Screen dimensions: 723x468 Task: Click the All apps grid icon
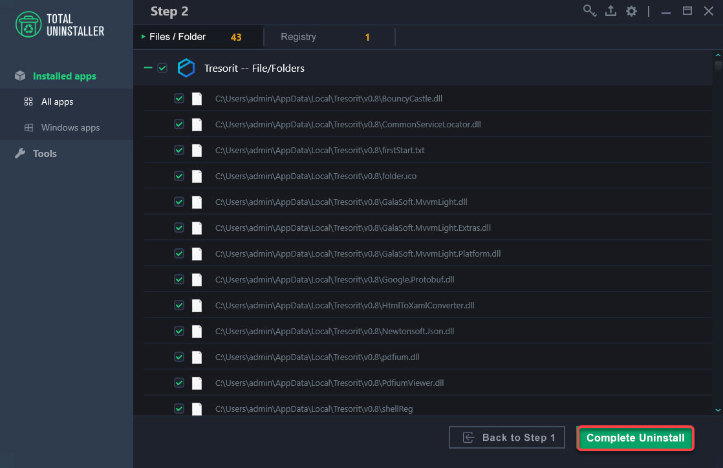28,101
